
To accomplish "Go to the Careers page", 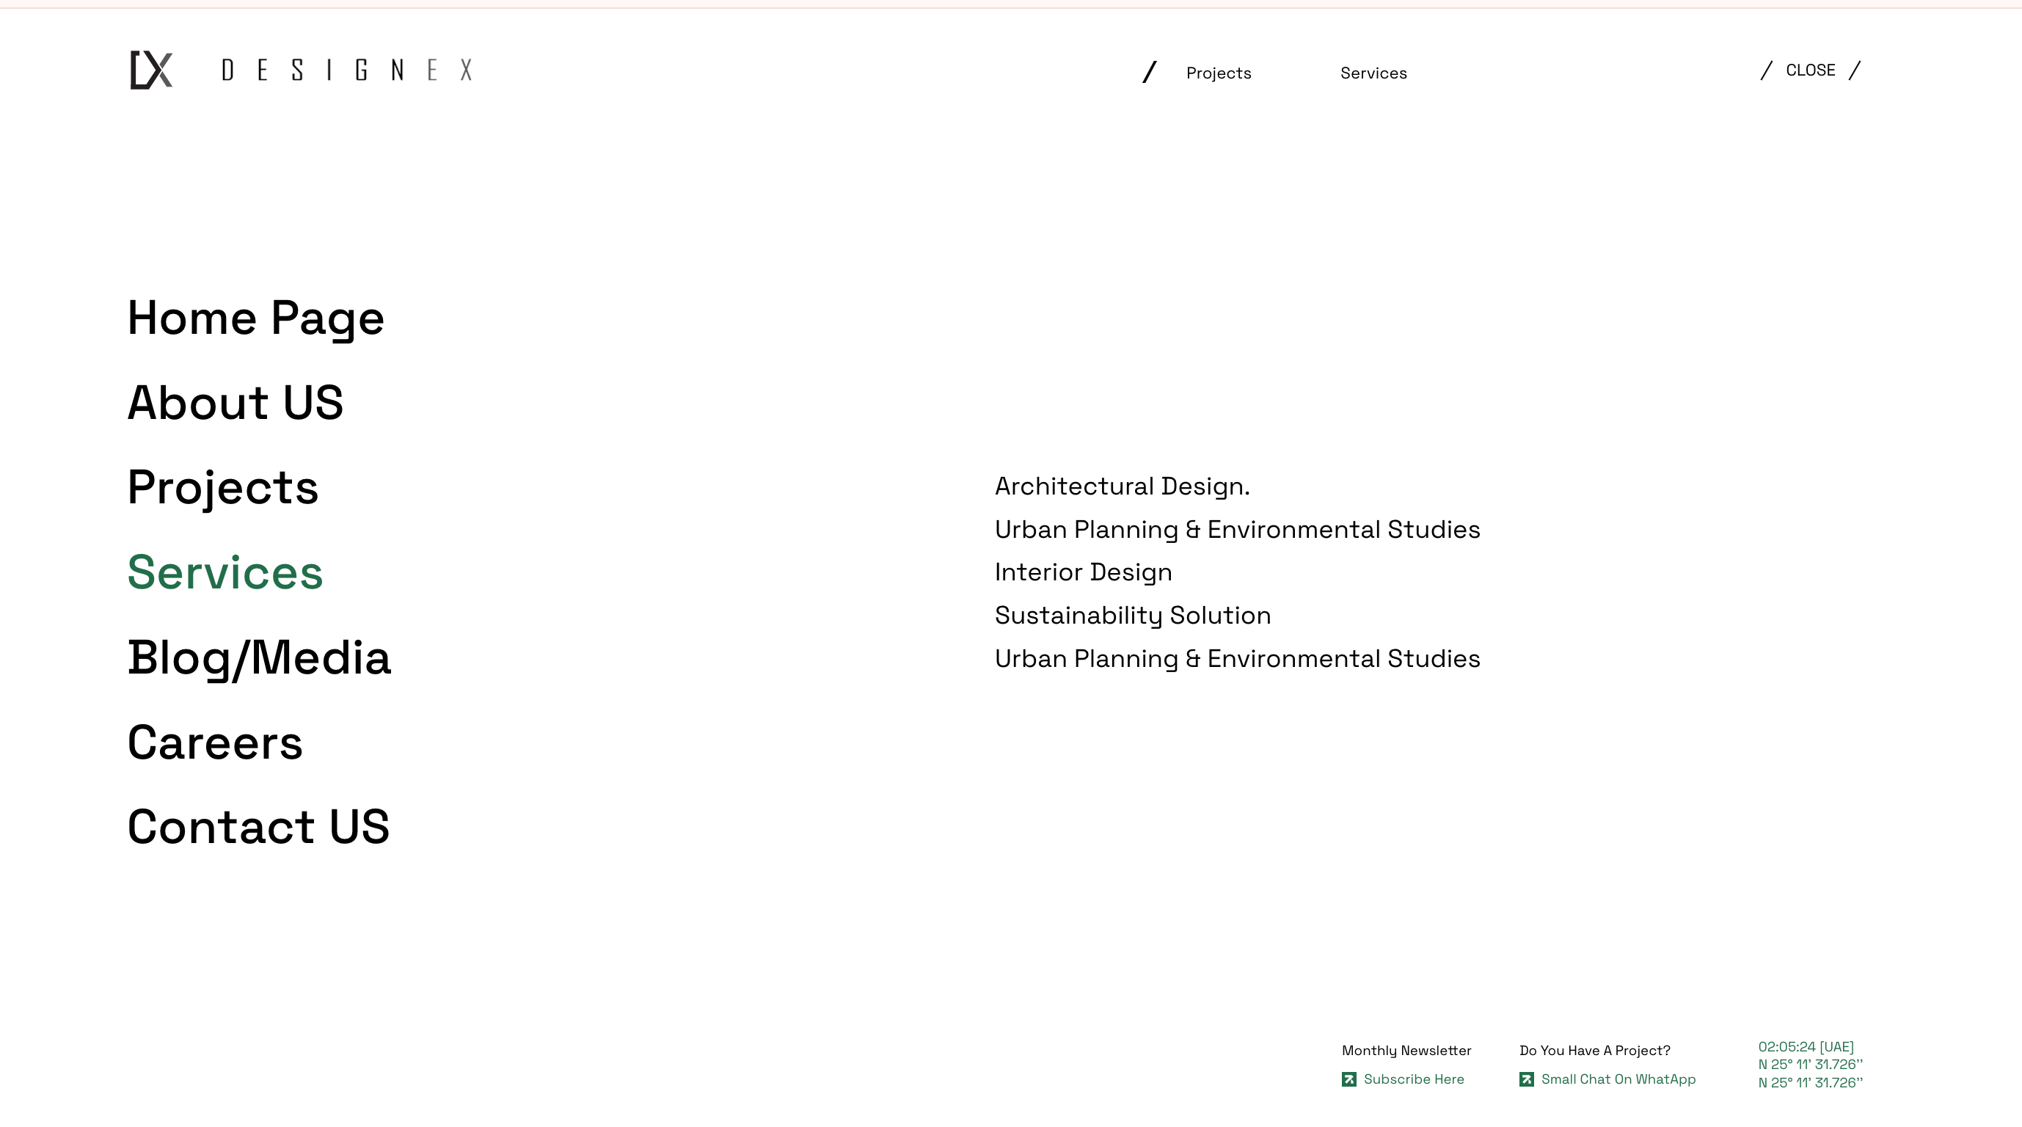I will tap(215, 743).
